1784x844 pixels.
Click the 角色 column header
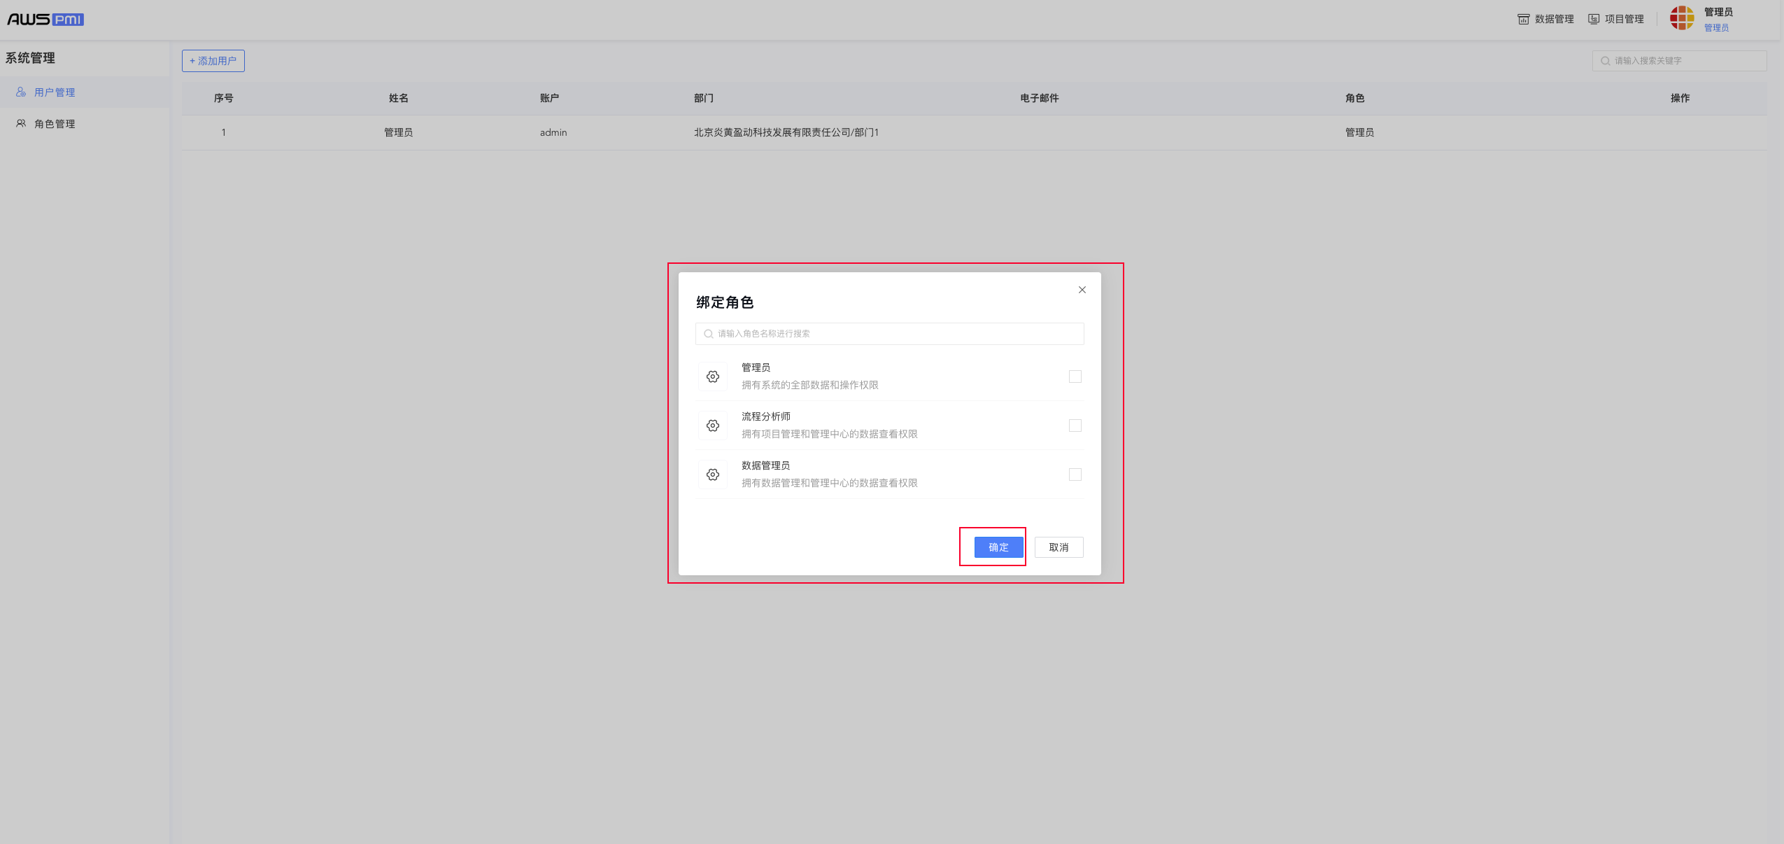click(x=1355, y=98)
